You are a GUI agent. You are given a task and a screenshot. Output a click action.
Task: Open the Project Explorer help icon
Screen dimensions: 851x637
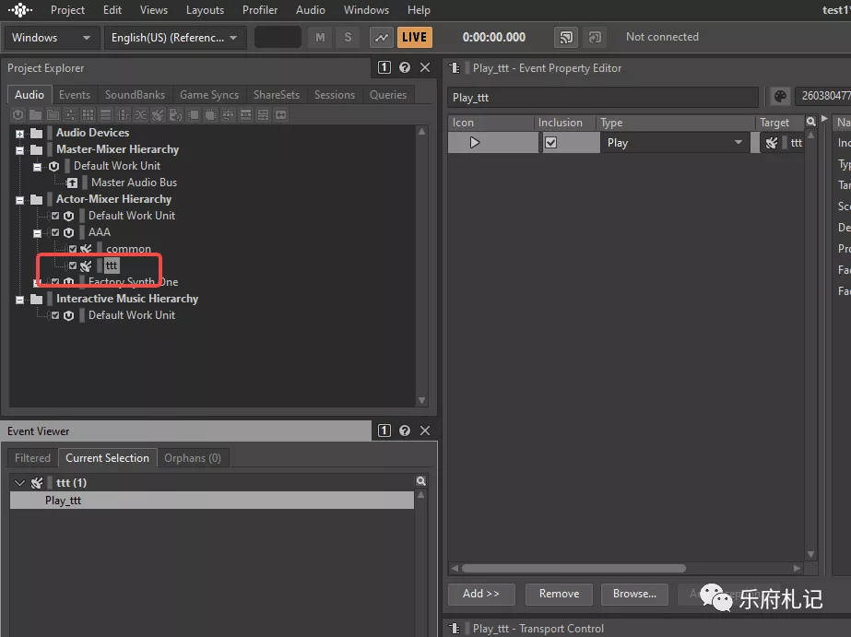point(405,67)
